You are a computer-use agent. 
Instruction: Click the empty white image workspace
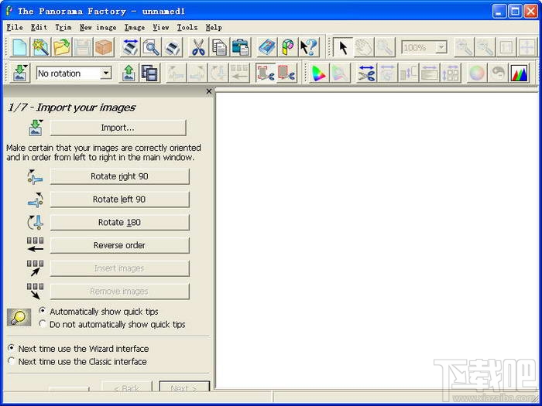click(x=377, y=240)
